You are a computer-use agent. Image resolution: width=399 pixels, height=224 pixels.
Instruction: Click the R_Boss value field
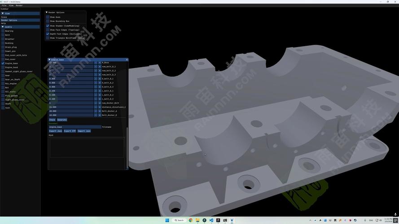pos(71,62)
